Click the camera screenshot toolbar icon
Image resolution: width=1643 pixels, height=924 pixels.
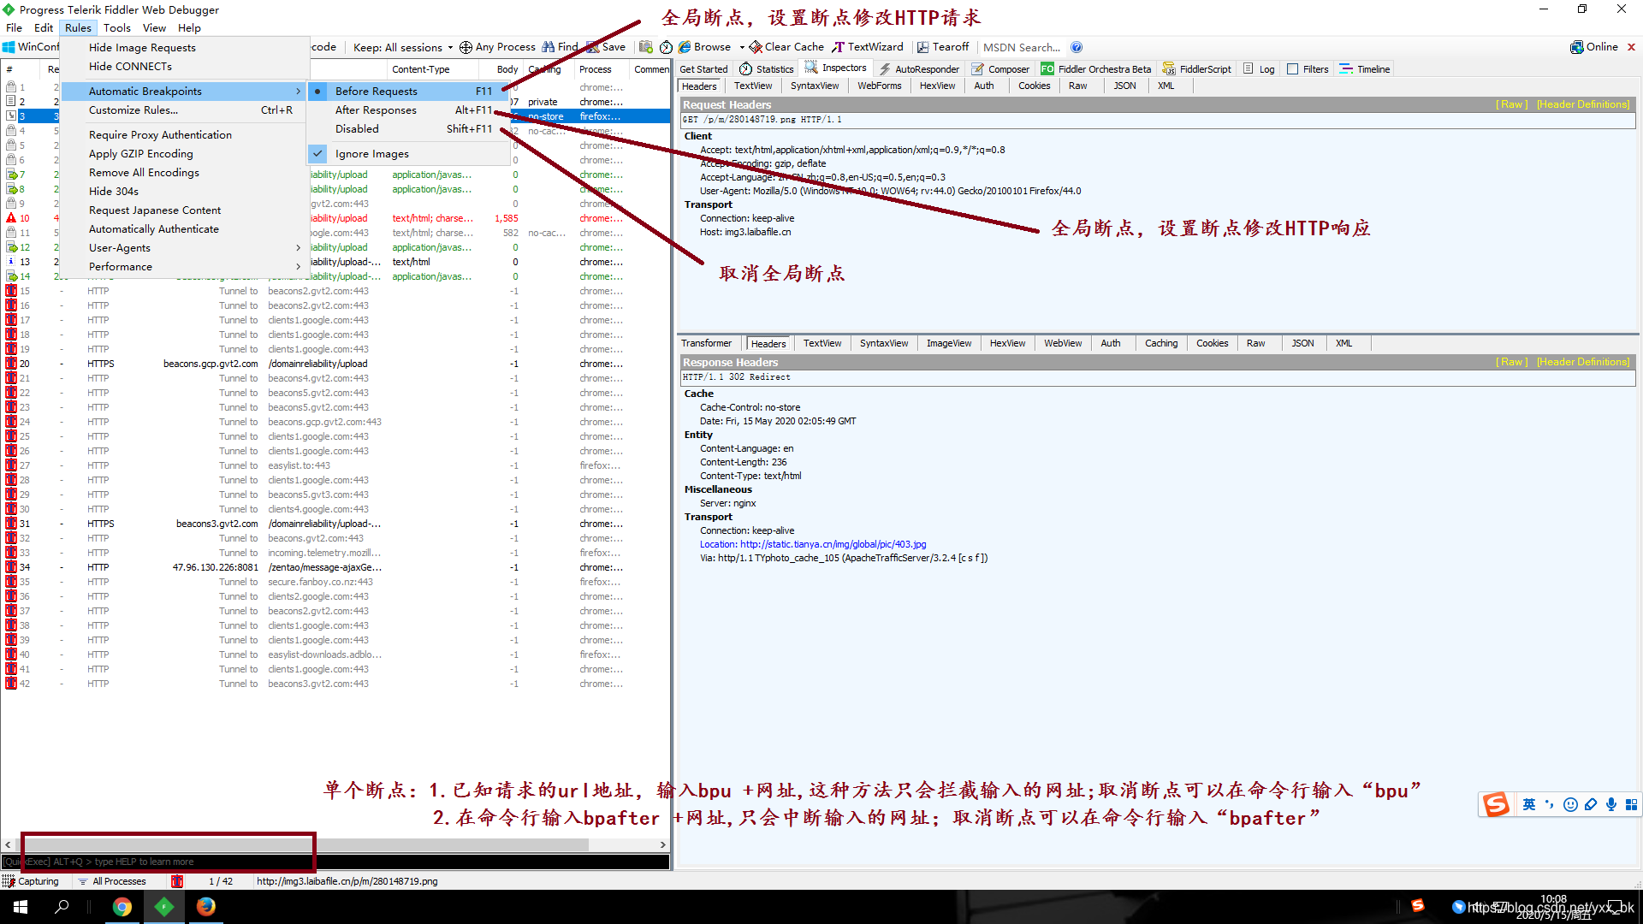tap(646, 47)
